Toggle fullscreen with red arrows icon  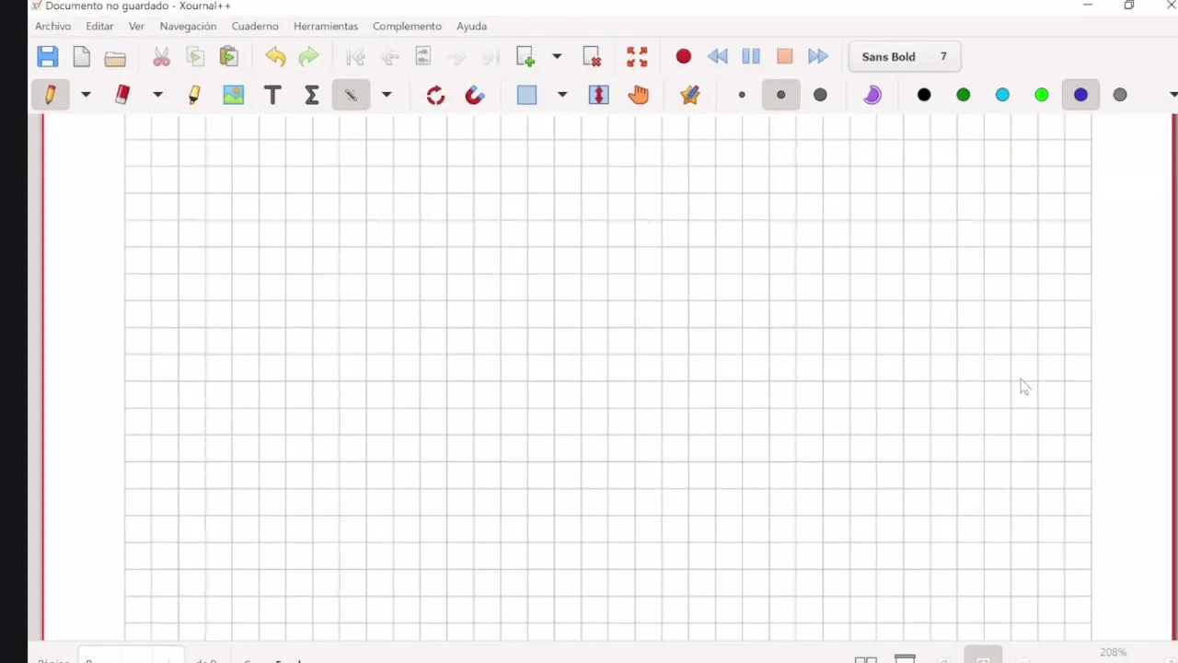tap(637, 57)
